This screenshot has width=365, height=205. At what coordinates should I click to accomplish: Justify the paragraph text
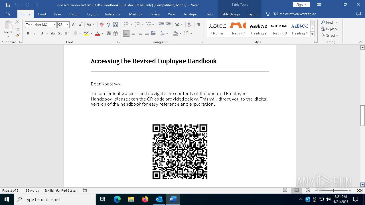click(x=147, y=33)
